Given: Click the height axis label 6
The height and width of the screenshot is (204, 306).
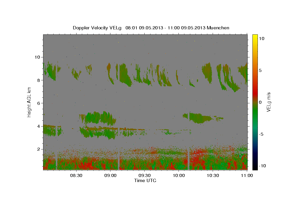Looking at the screenshot, I should click(39, 103).
